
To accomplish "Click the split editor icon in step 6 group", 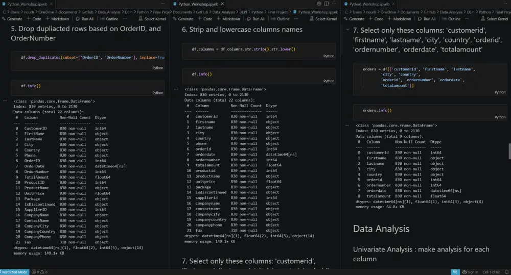I will click(327, 4).
